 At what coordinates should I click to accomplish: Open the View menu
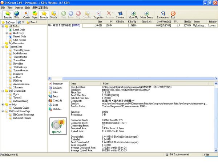tap(10, 8)
